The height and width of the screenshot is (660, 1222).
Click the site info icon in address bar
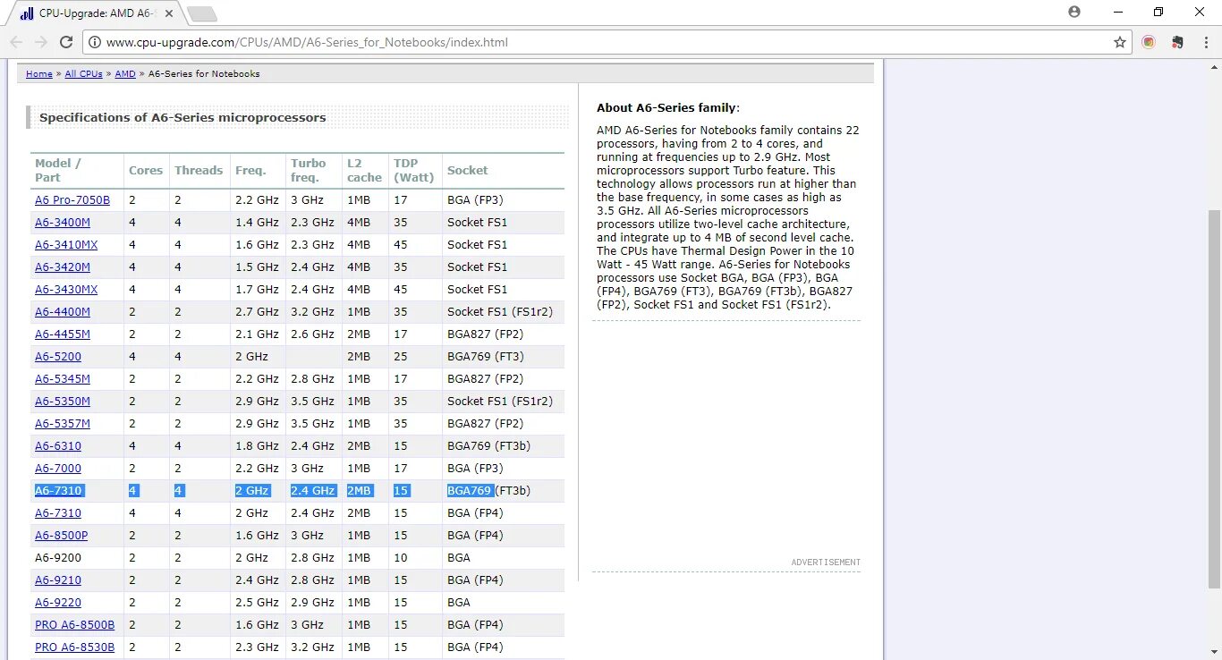pyautogui.click(x=94, y=42)
